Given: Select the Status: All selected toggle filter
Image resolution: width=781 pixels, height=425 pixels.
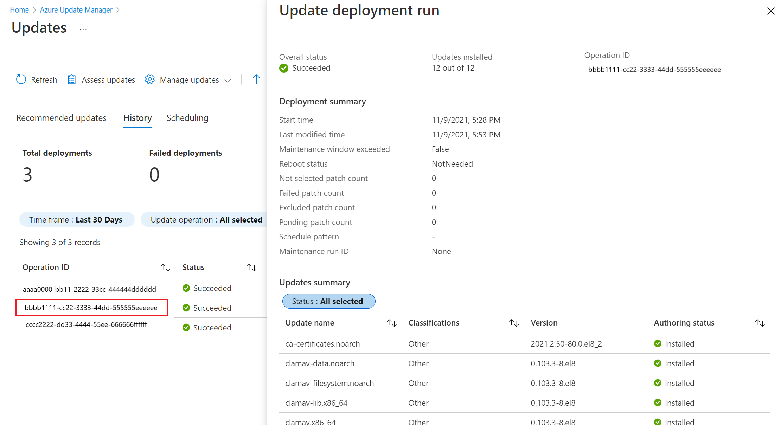Looking at the screenshot, I should click(x=328, y=301).
